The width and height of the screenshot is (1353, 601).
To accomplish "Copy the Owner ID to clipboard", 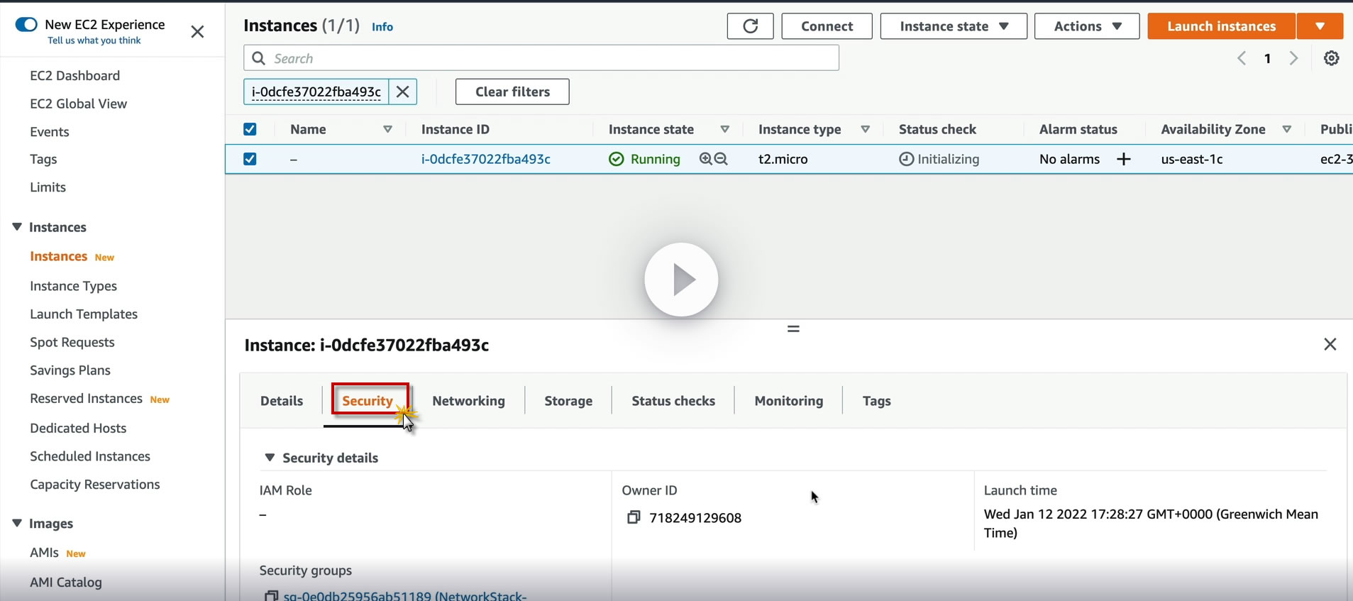I will click(634, 517).
